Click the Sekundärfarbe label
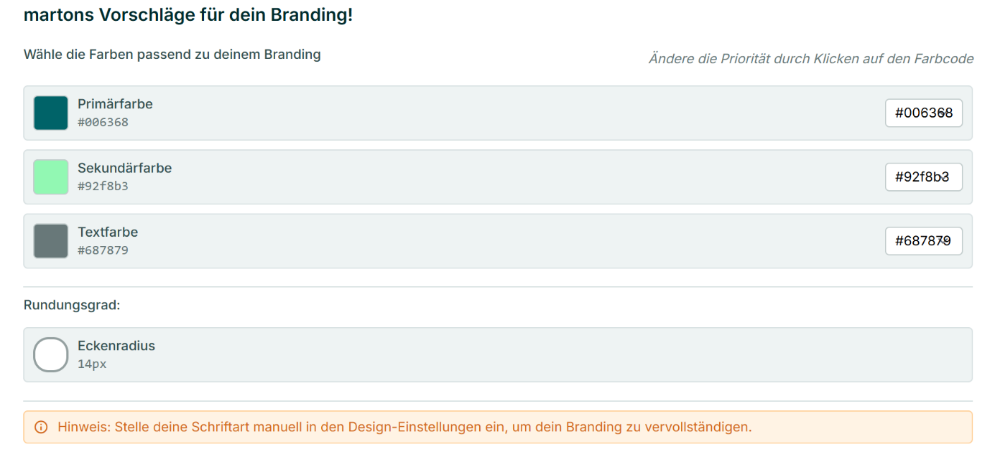The width and height of the screenshot is (995, 457). tap(124, 168)
